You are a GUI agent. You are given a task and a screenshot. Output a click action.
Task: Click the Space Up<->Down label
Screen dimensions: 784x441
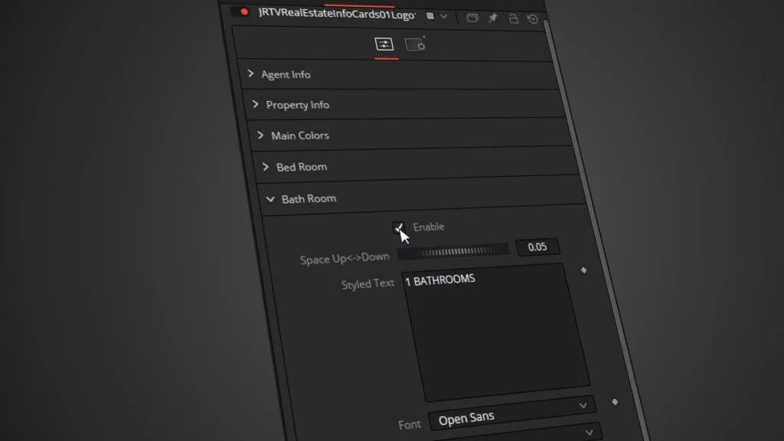click(344, 258)
